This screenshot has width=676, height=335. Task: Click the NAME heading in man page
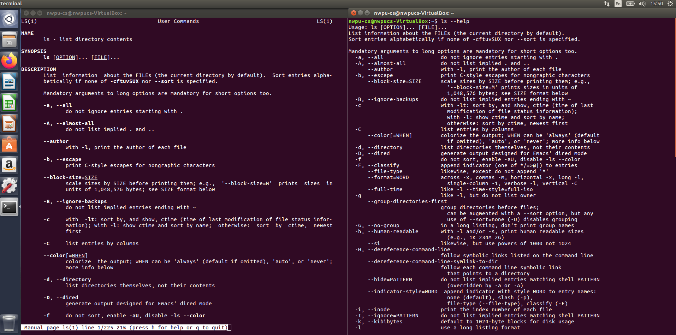pyautogui.click(x=28, y=33)
